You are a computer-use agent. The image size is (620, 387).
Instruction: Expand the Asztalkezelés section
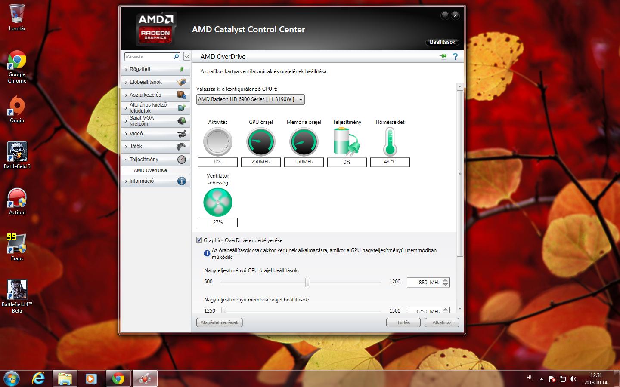tap(155, 95)
